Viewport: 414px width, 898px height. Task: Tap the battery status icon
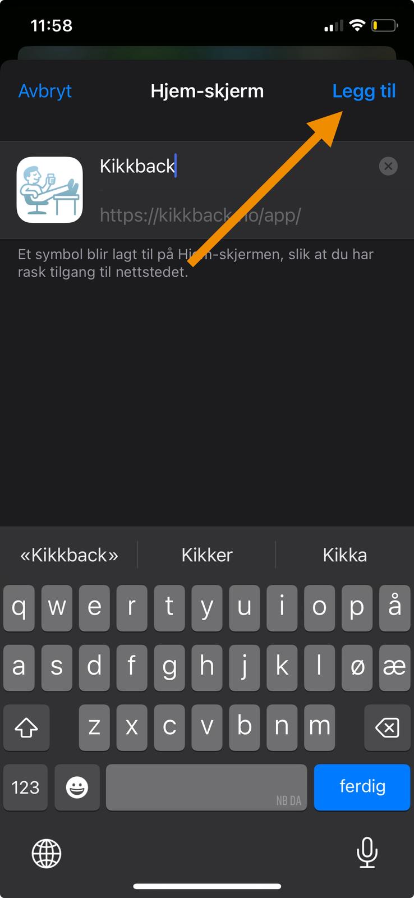pos(385,25)
